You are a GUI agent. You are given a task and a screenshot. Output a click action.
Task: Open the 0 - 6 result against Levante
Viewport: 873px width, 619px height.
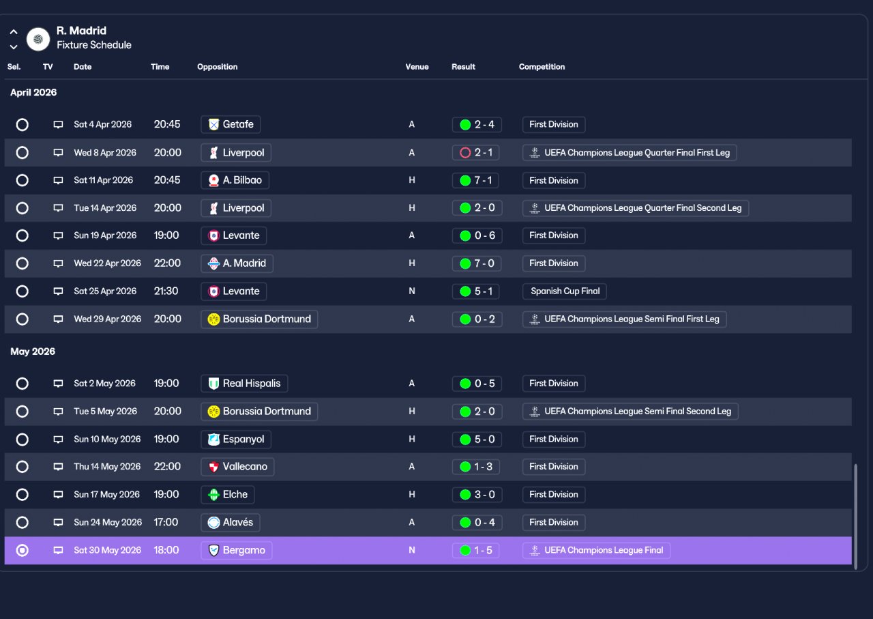477,235
